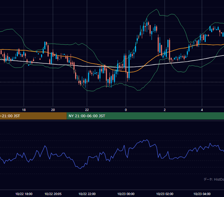This screenshot has width=224, height=197.
Task: Click the hour label 20 on the price chart axis
Action: 53,110
